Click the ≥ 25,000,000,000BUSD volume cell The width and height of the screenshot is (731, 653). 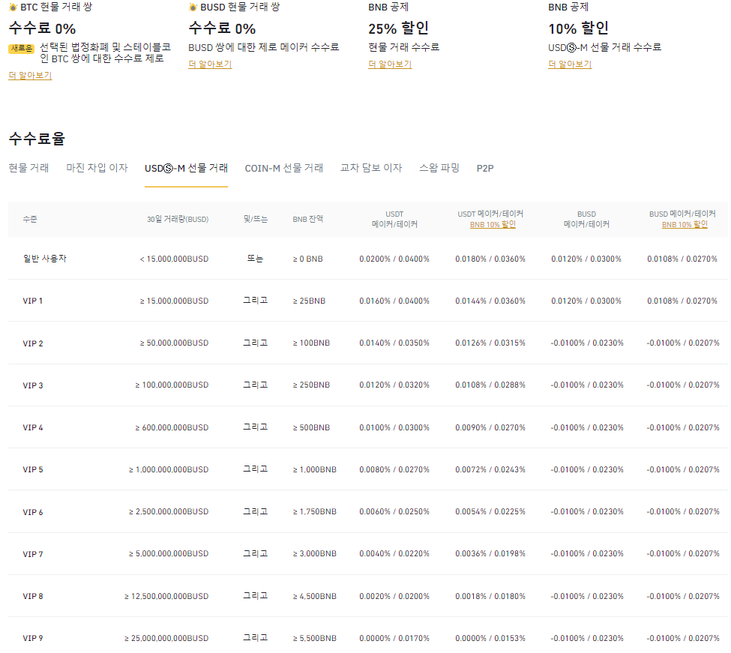tap(166, 639)
